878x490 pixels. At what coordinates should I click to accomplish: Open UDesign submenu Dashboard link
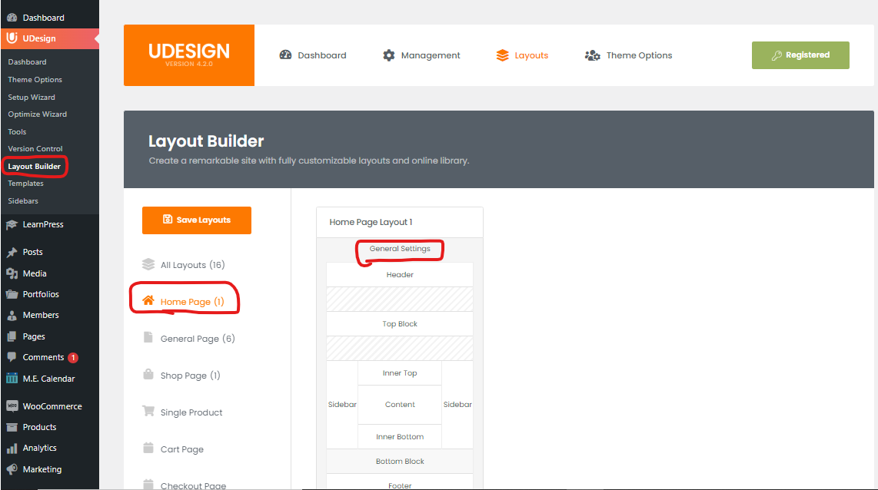pos(27,62)
